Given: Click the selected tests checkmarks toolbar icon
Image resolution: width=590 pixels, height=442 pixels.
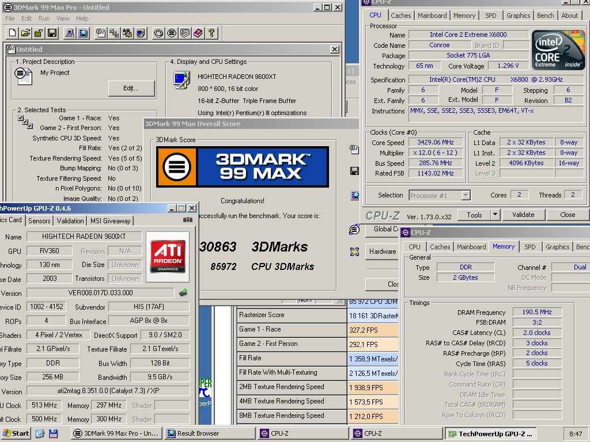Looking at the screenshot, I should tap(114, 33).
